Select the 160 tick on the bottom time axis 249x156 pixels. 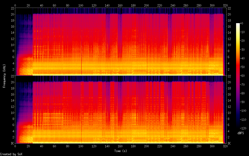tap(120, 146)
